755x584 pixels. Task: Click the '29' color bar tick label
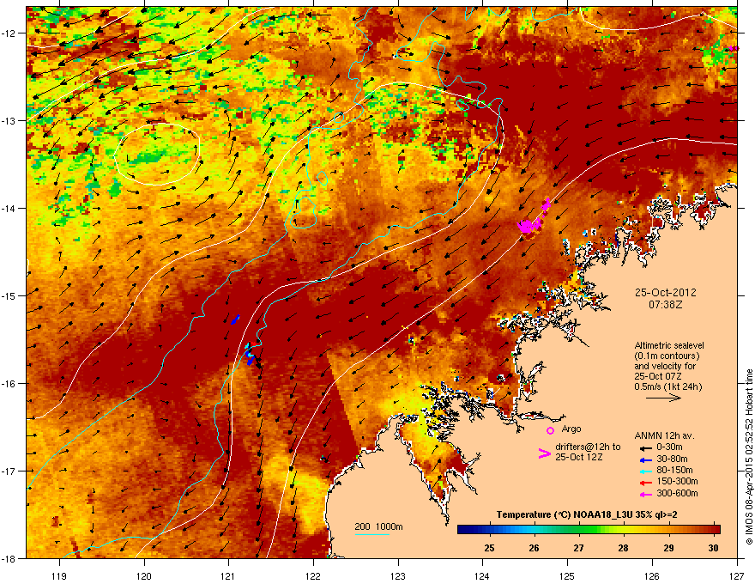(x=668, y=548)
